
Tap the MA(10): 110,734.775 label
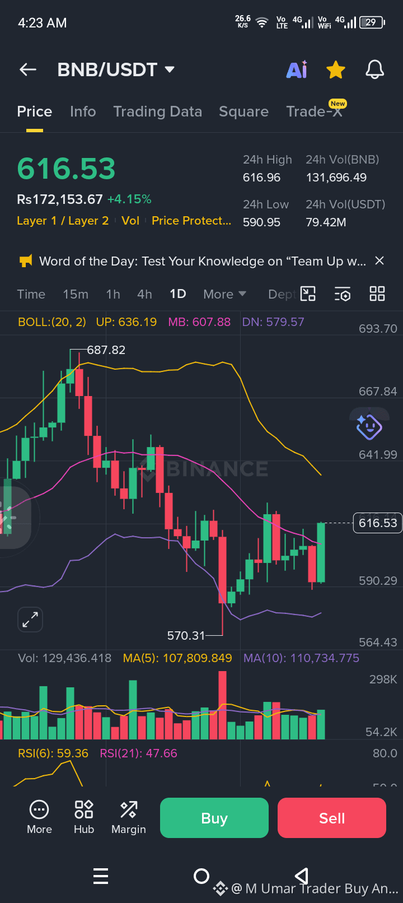coord(301,658)
